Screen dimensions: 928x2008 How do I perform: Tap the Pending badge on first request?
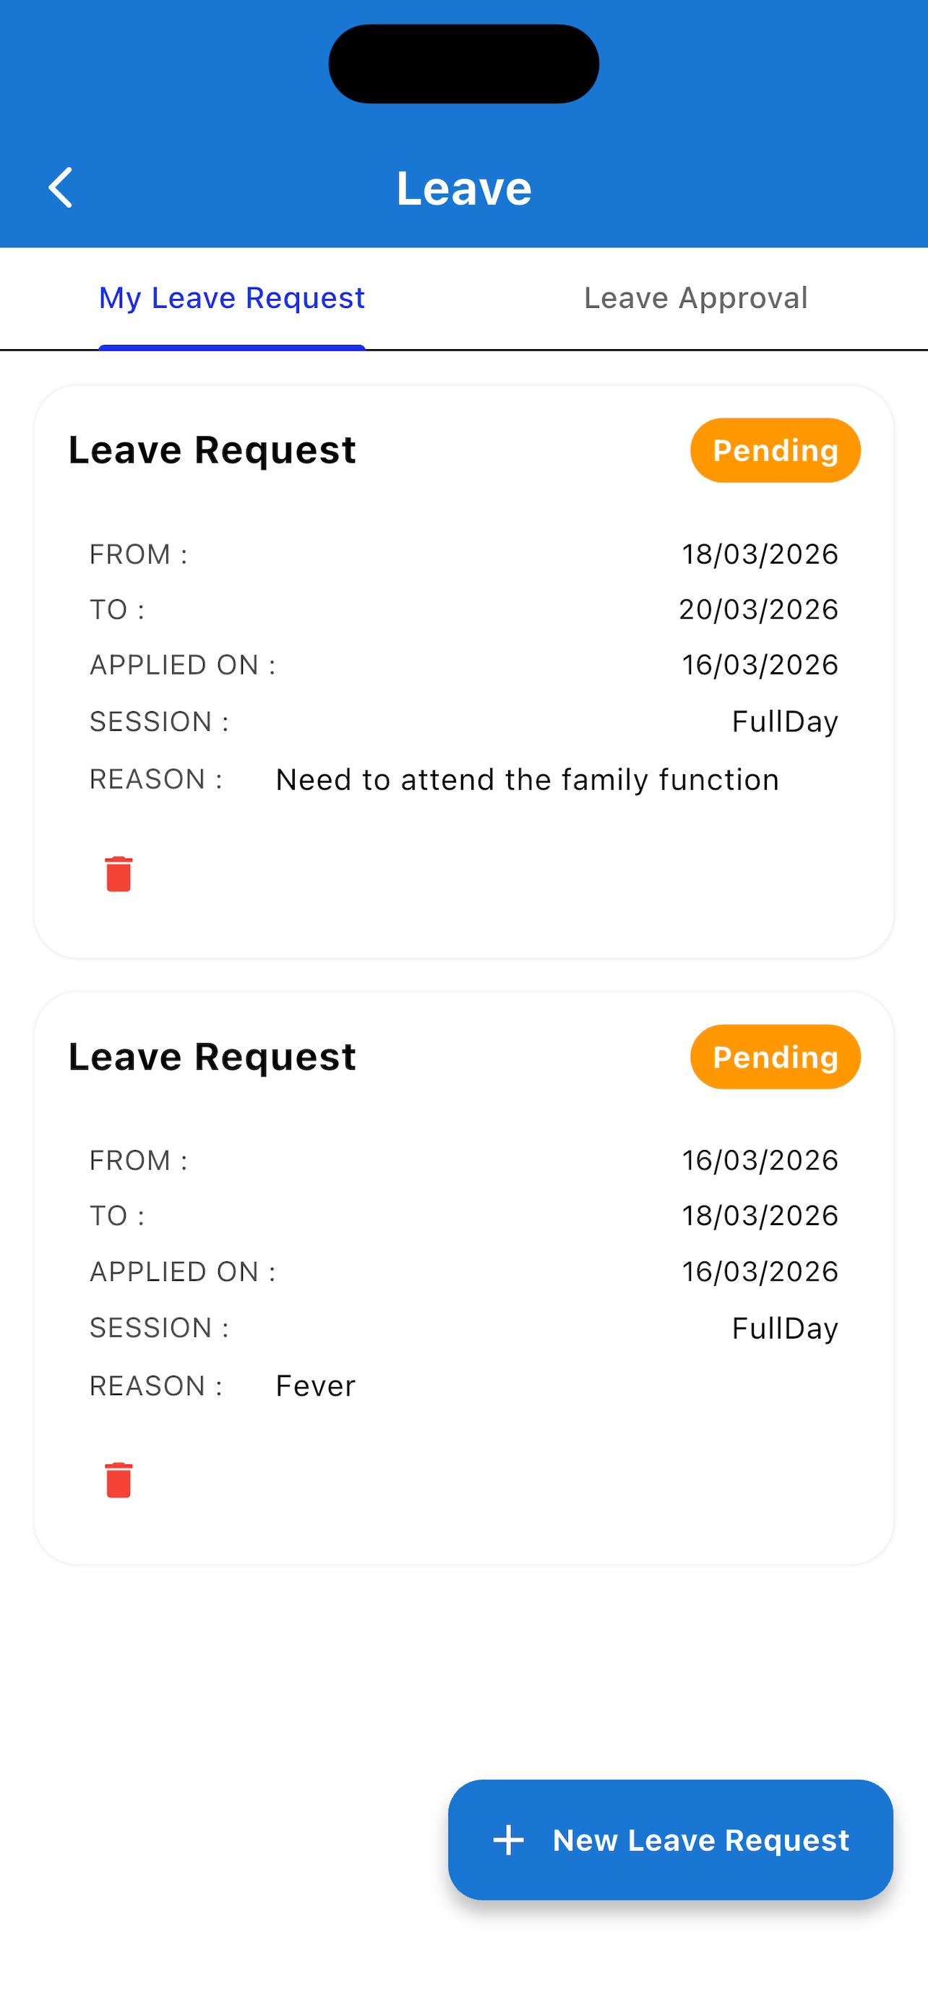click(x=776, y=450)
